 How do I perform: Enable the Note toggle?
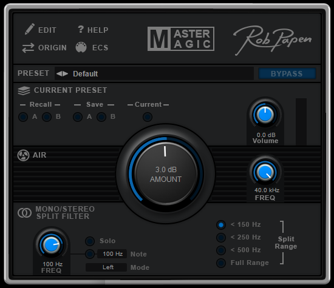click(x=90, y=254)
